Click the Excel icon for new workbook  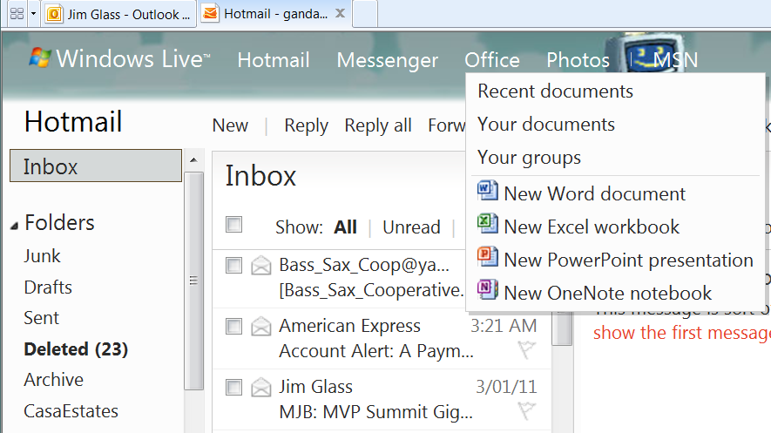(488, 224)
